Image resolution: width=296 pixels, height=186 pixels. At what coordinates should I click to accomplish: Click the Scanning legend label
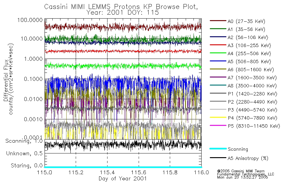click(x=238, y=149)
